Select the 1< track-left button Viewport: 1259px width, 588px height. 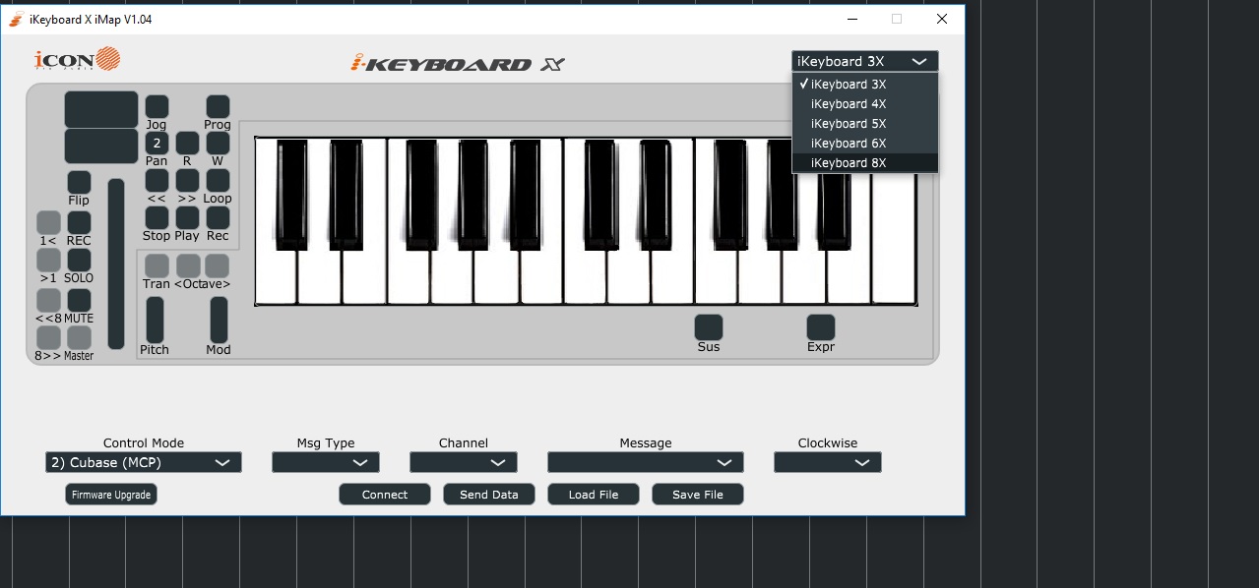48,222
